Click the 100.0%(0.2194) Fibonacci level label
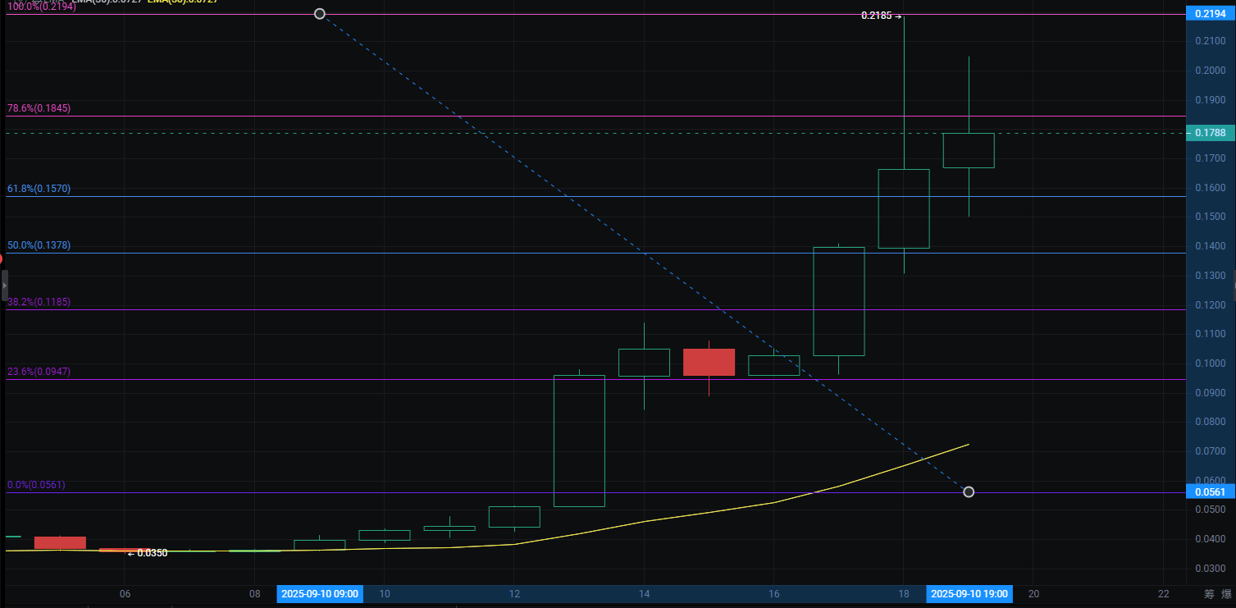This screenshot has width=1236, height=608. click(x=42, y=6)
